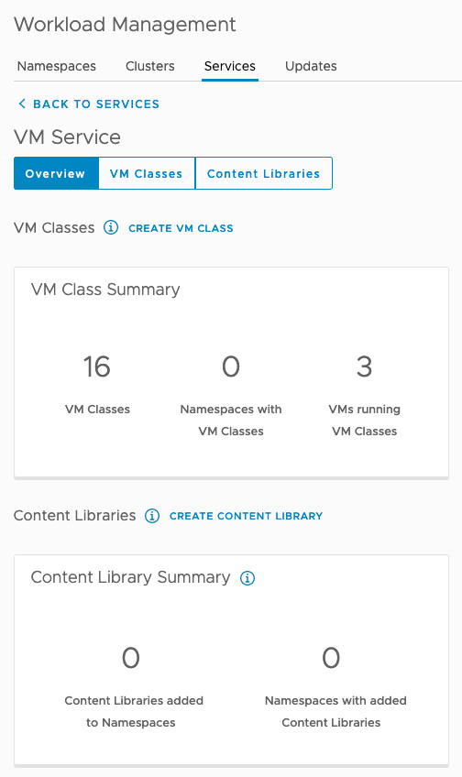Click the Namespaces with added Content Libraries count
This screenshot has height=777, width=462.
click(x=331, y=658)
